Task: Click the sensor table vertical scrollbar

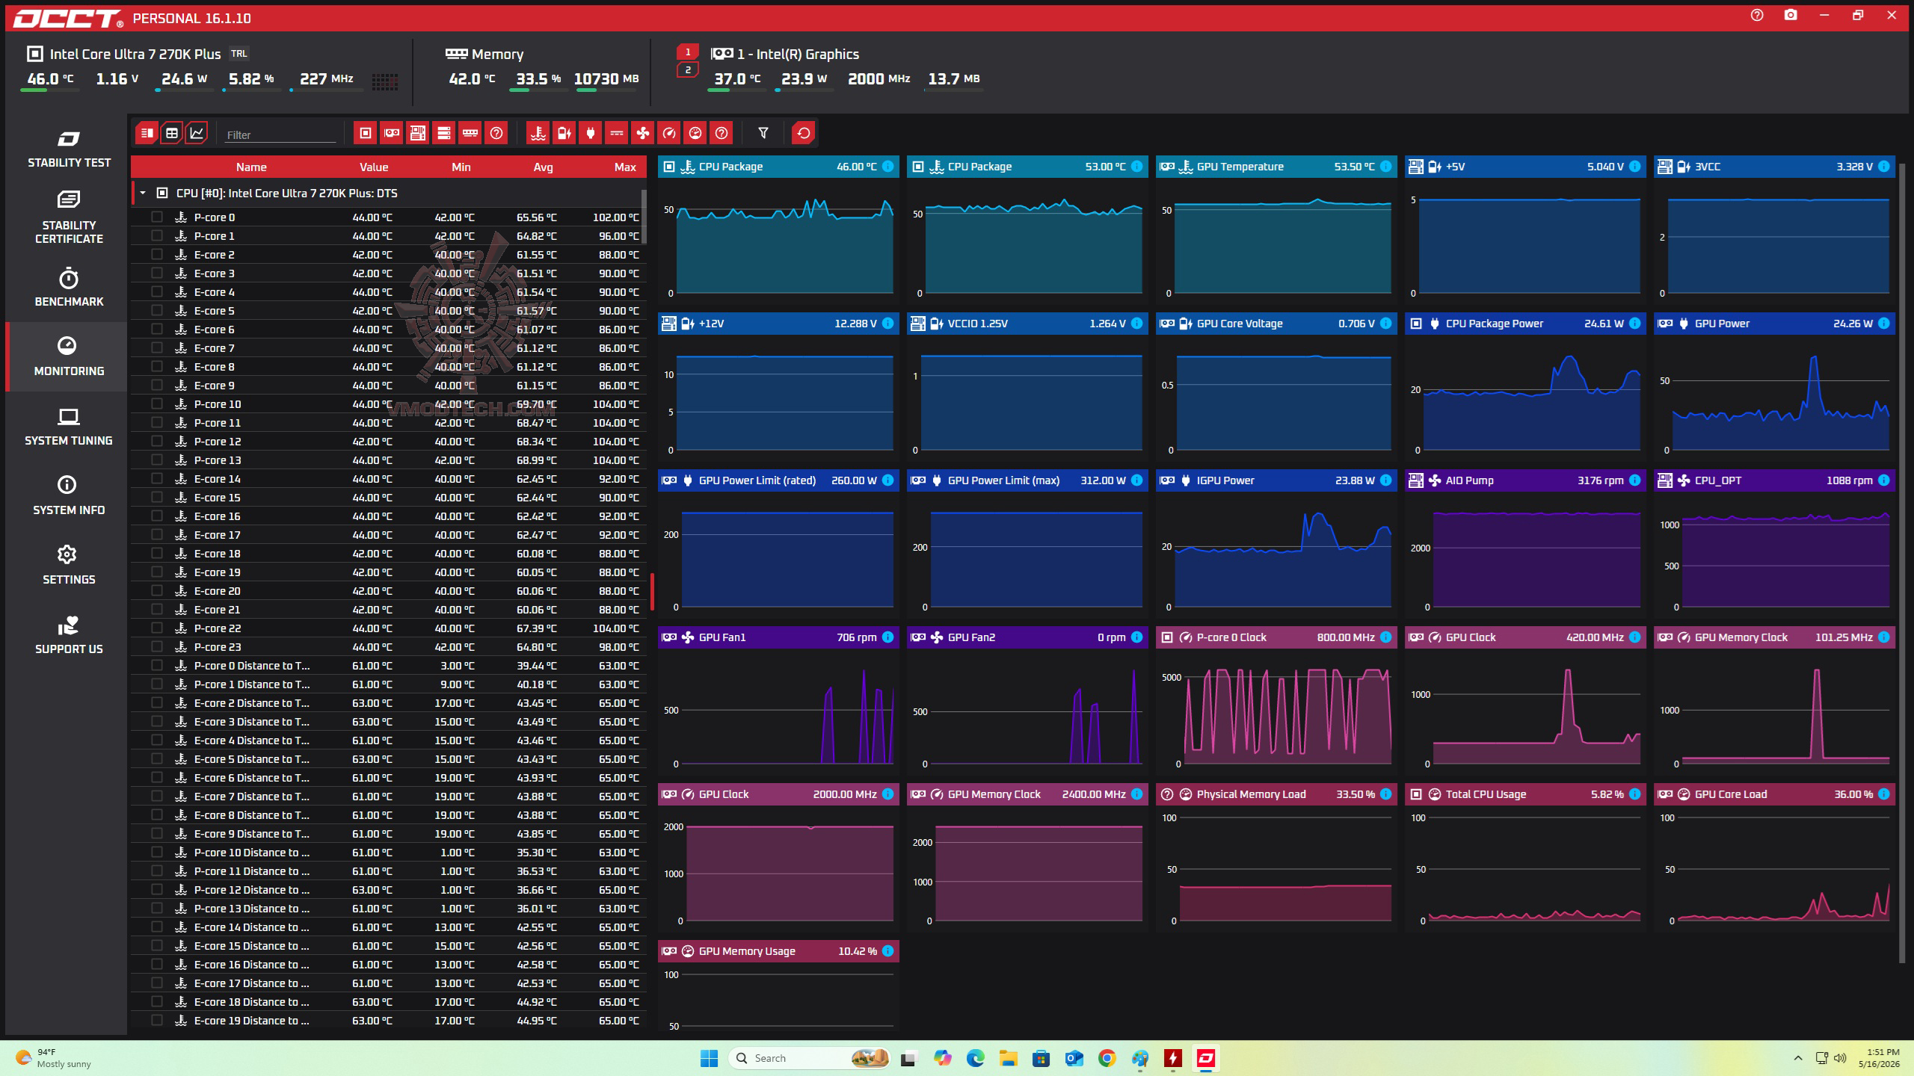Action: 644,217
